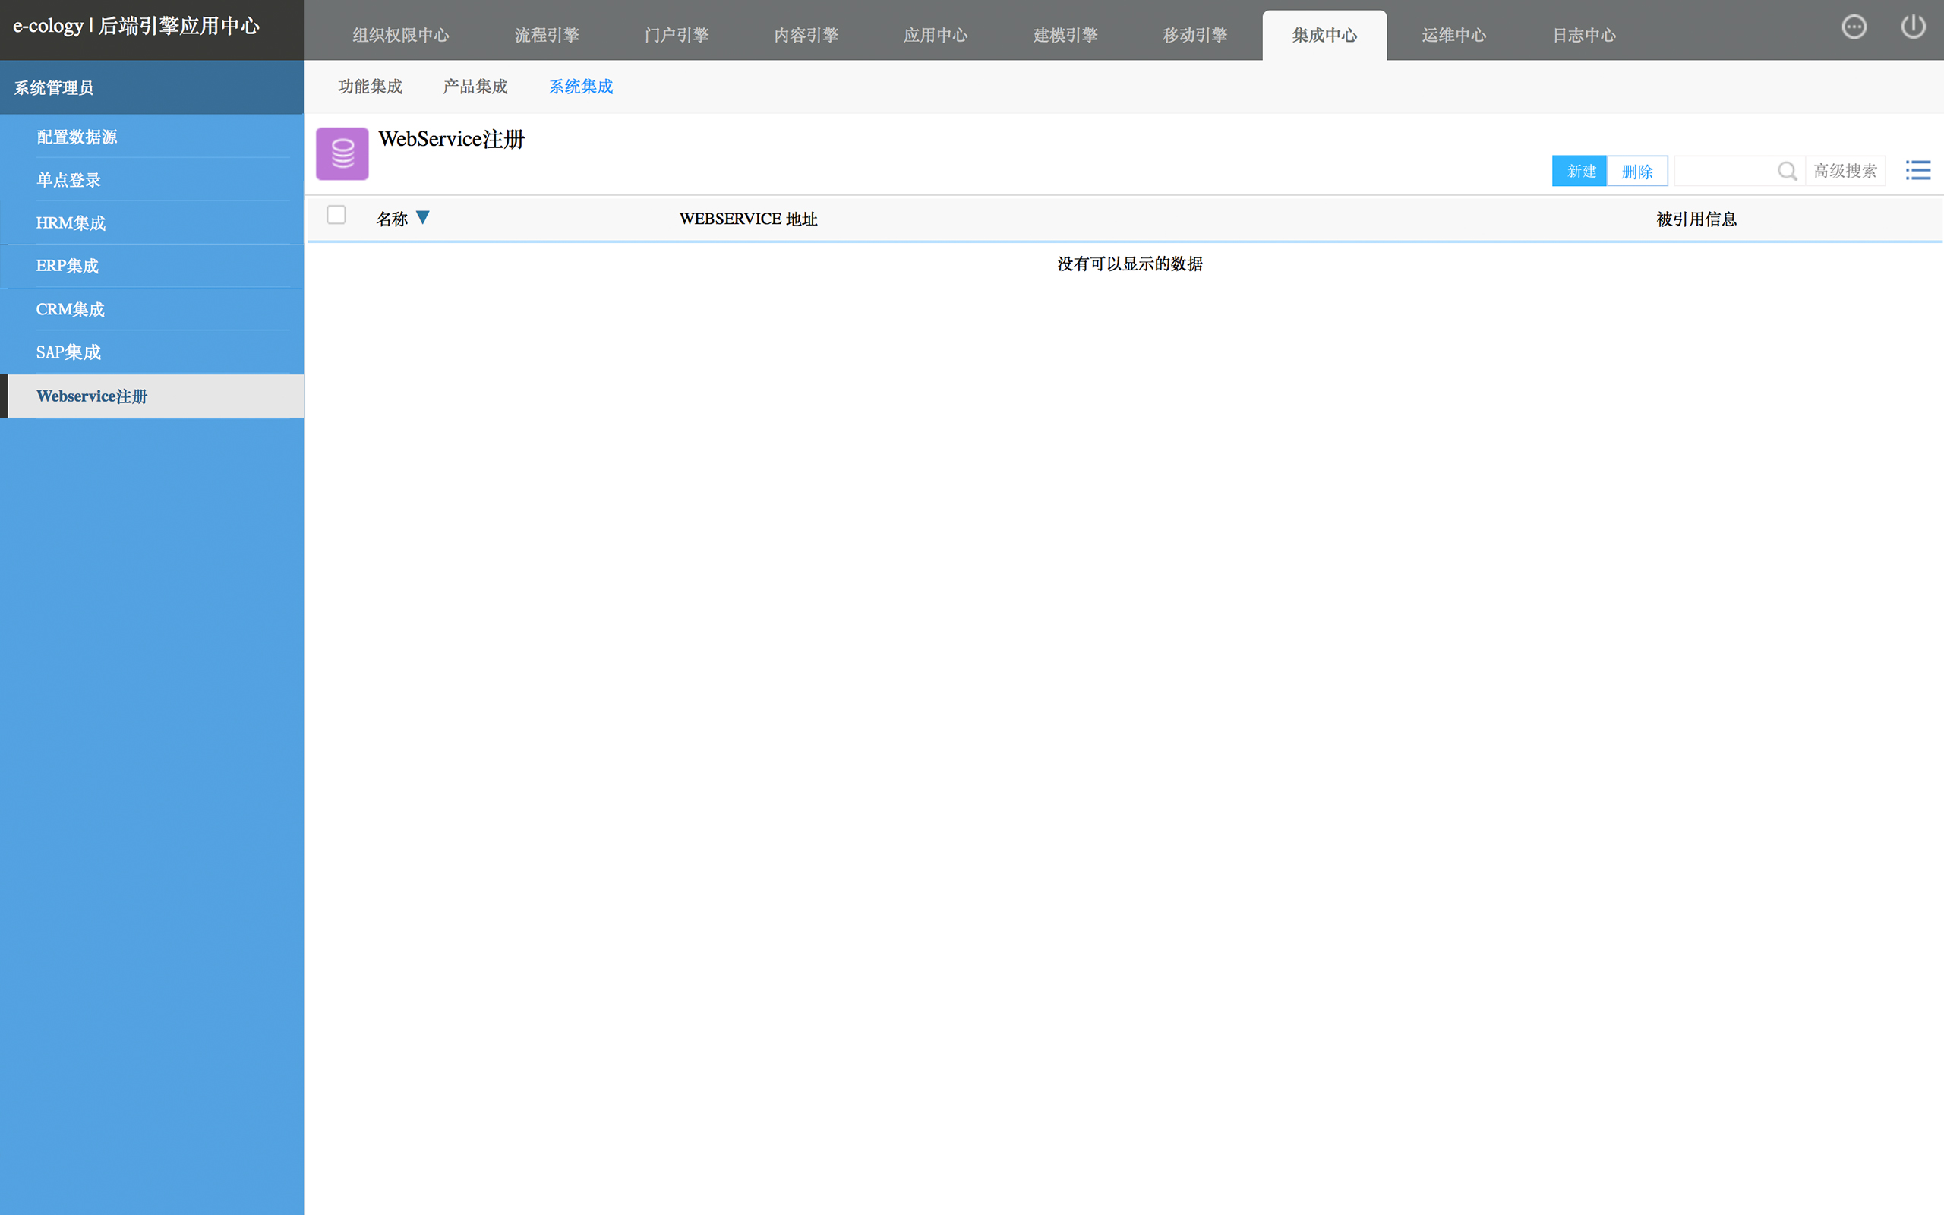
Task: Toggle the select-all checkbox in table header
Action: pos(336,216)
